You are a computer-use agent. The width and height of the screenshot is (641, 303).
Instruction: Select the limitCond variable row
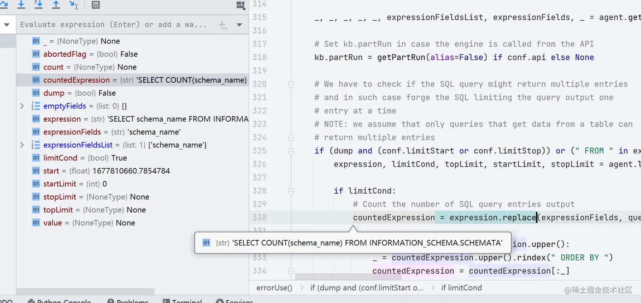pos(132,158)
